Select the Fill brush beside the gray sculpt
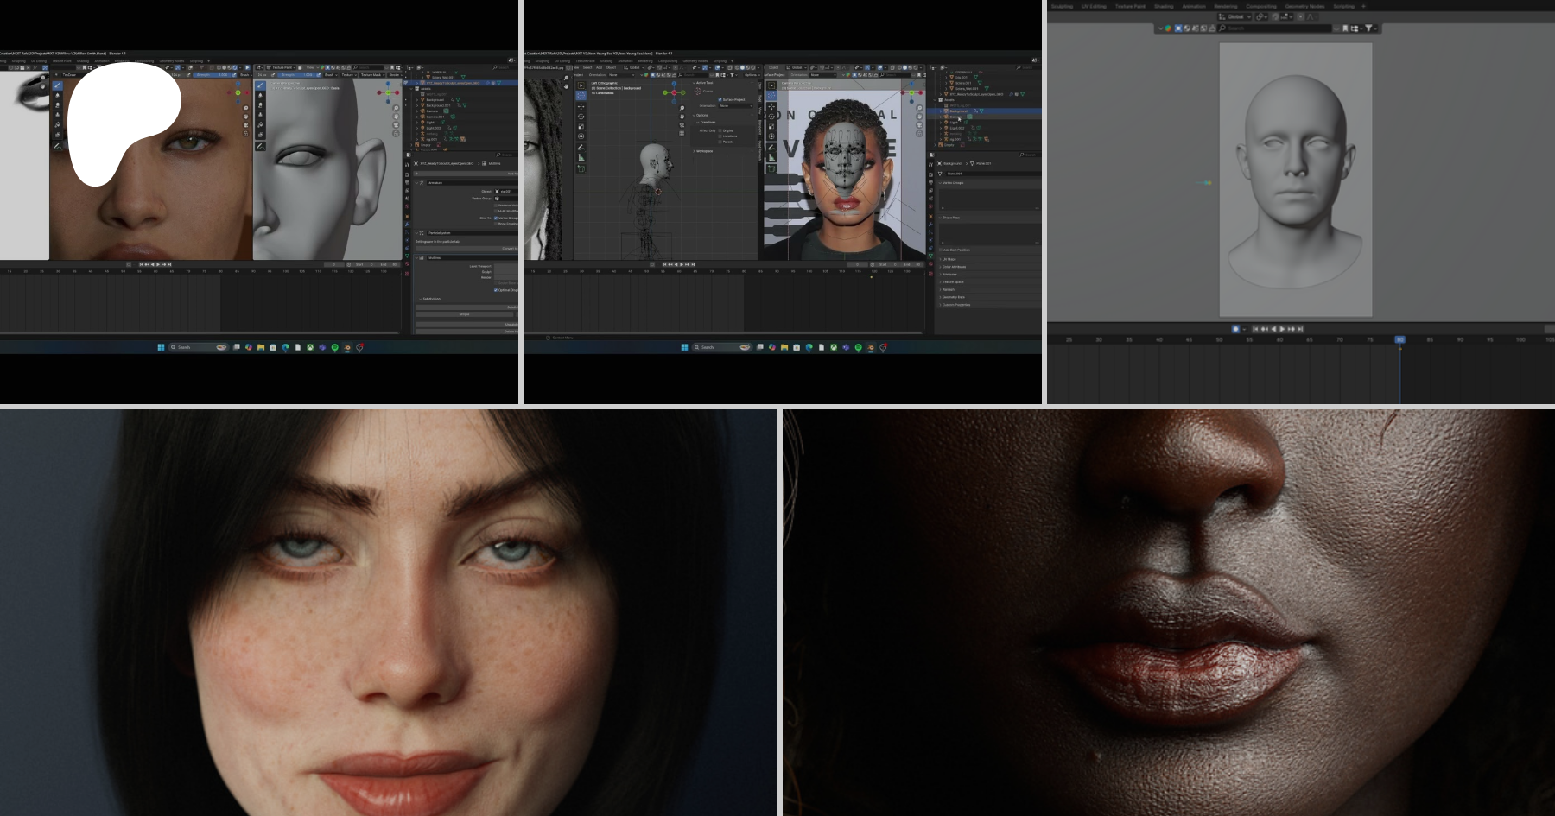This screenshot has height=816, width=1555. [x=260, y=126]
